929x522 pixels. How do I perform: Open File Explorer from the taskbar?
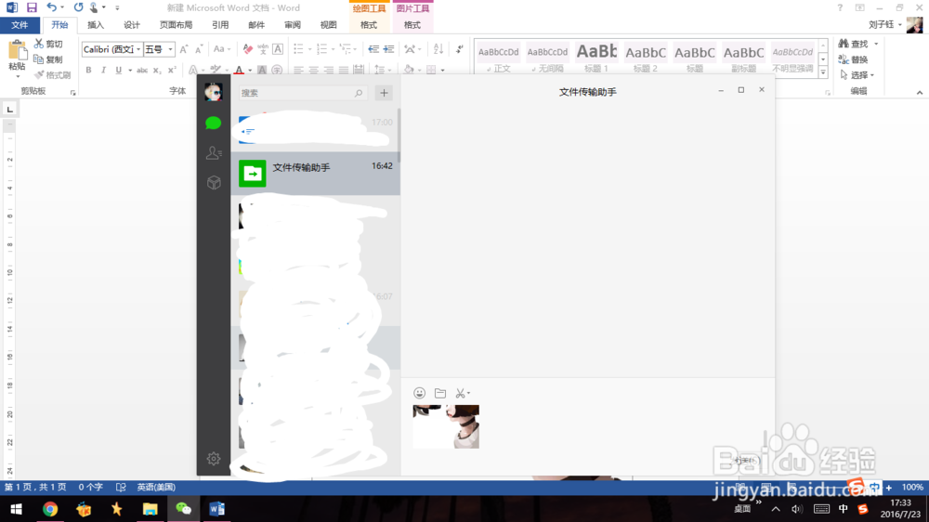click(150, 509)
